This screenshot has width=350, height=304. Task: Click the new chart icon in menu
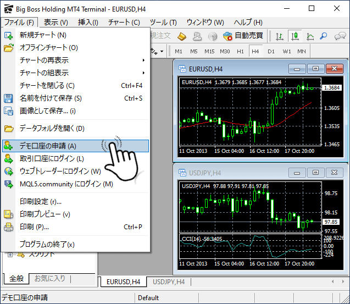coord(8,35)
